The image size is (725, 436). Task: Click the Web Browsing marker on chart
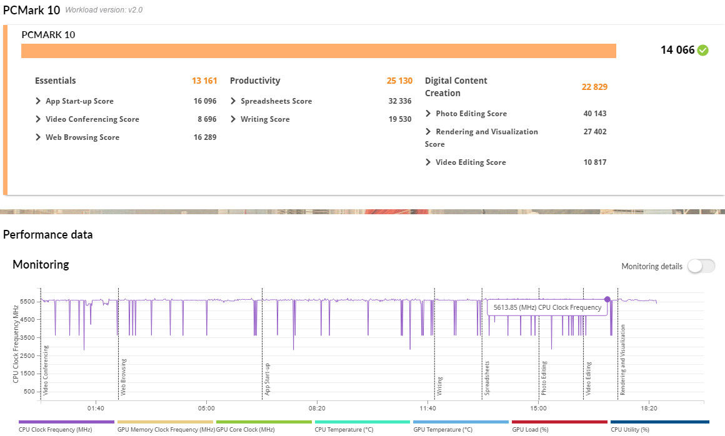click(123, 377)
